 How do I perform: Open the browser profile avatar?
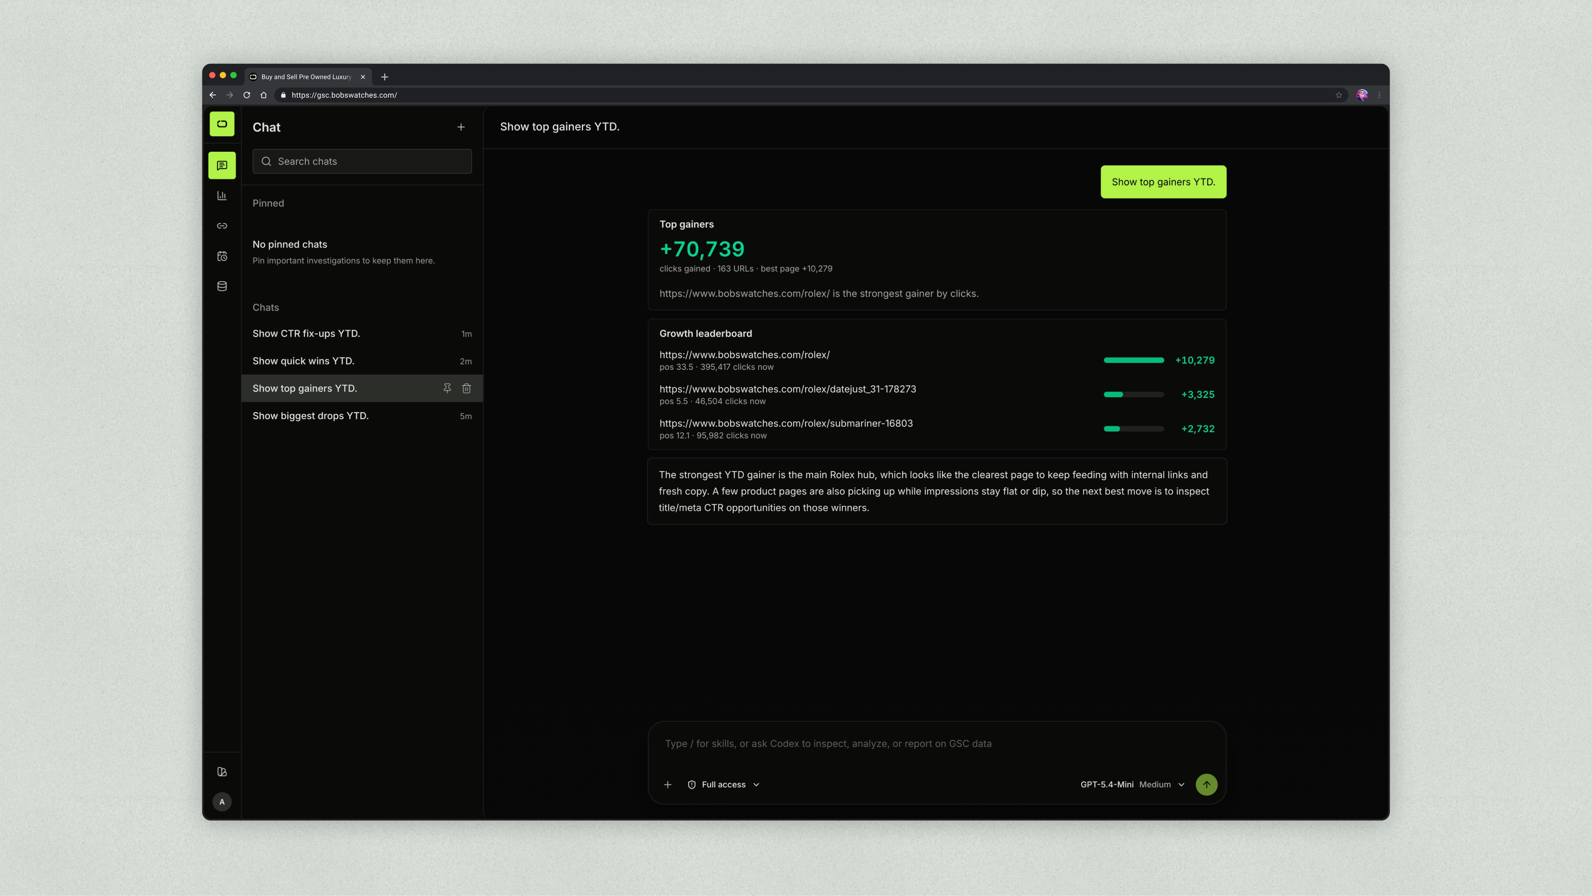[1362, 95]
